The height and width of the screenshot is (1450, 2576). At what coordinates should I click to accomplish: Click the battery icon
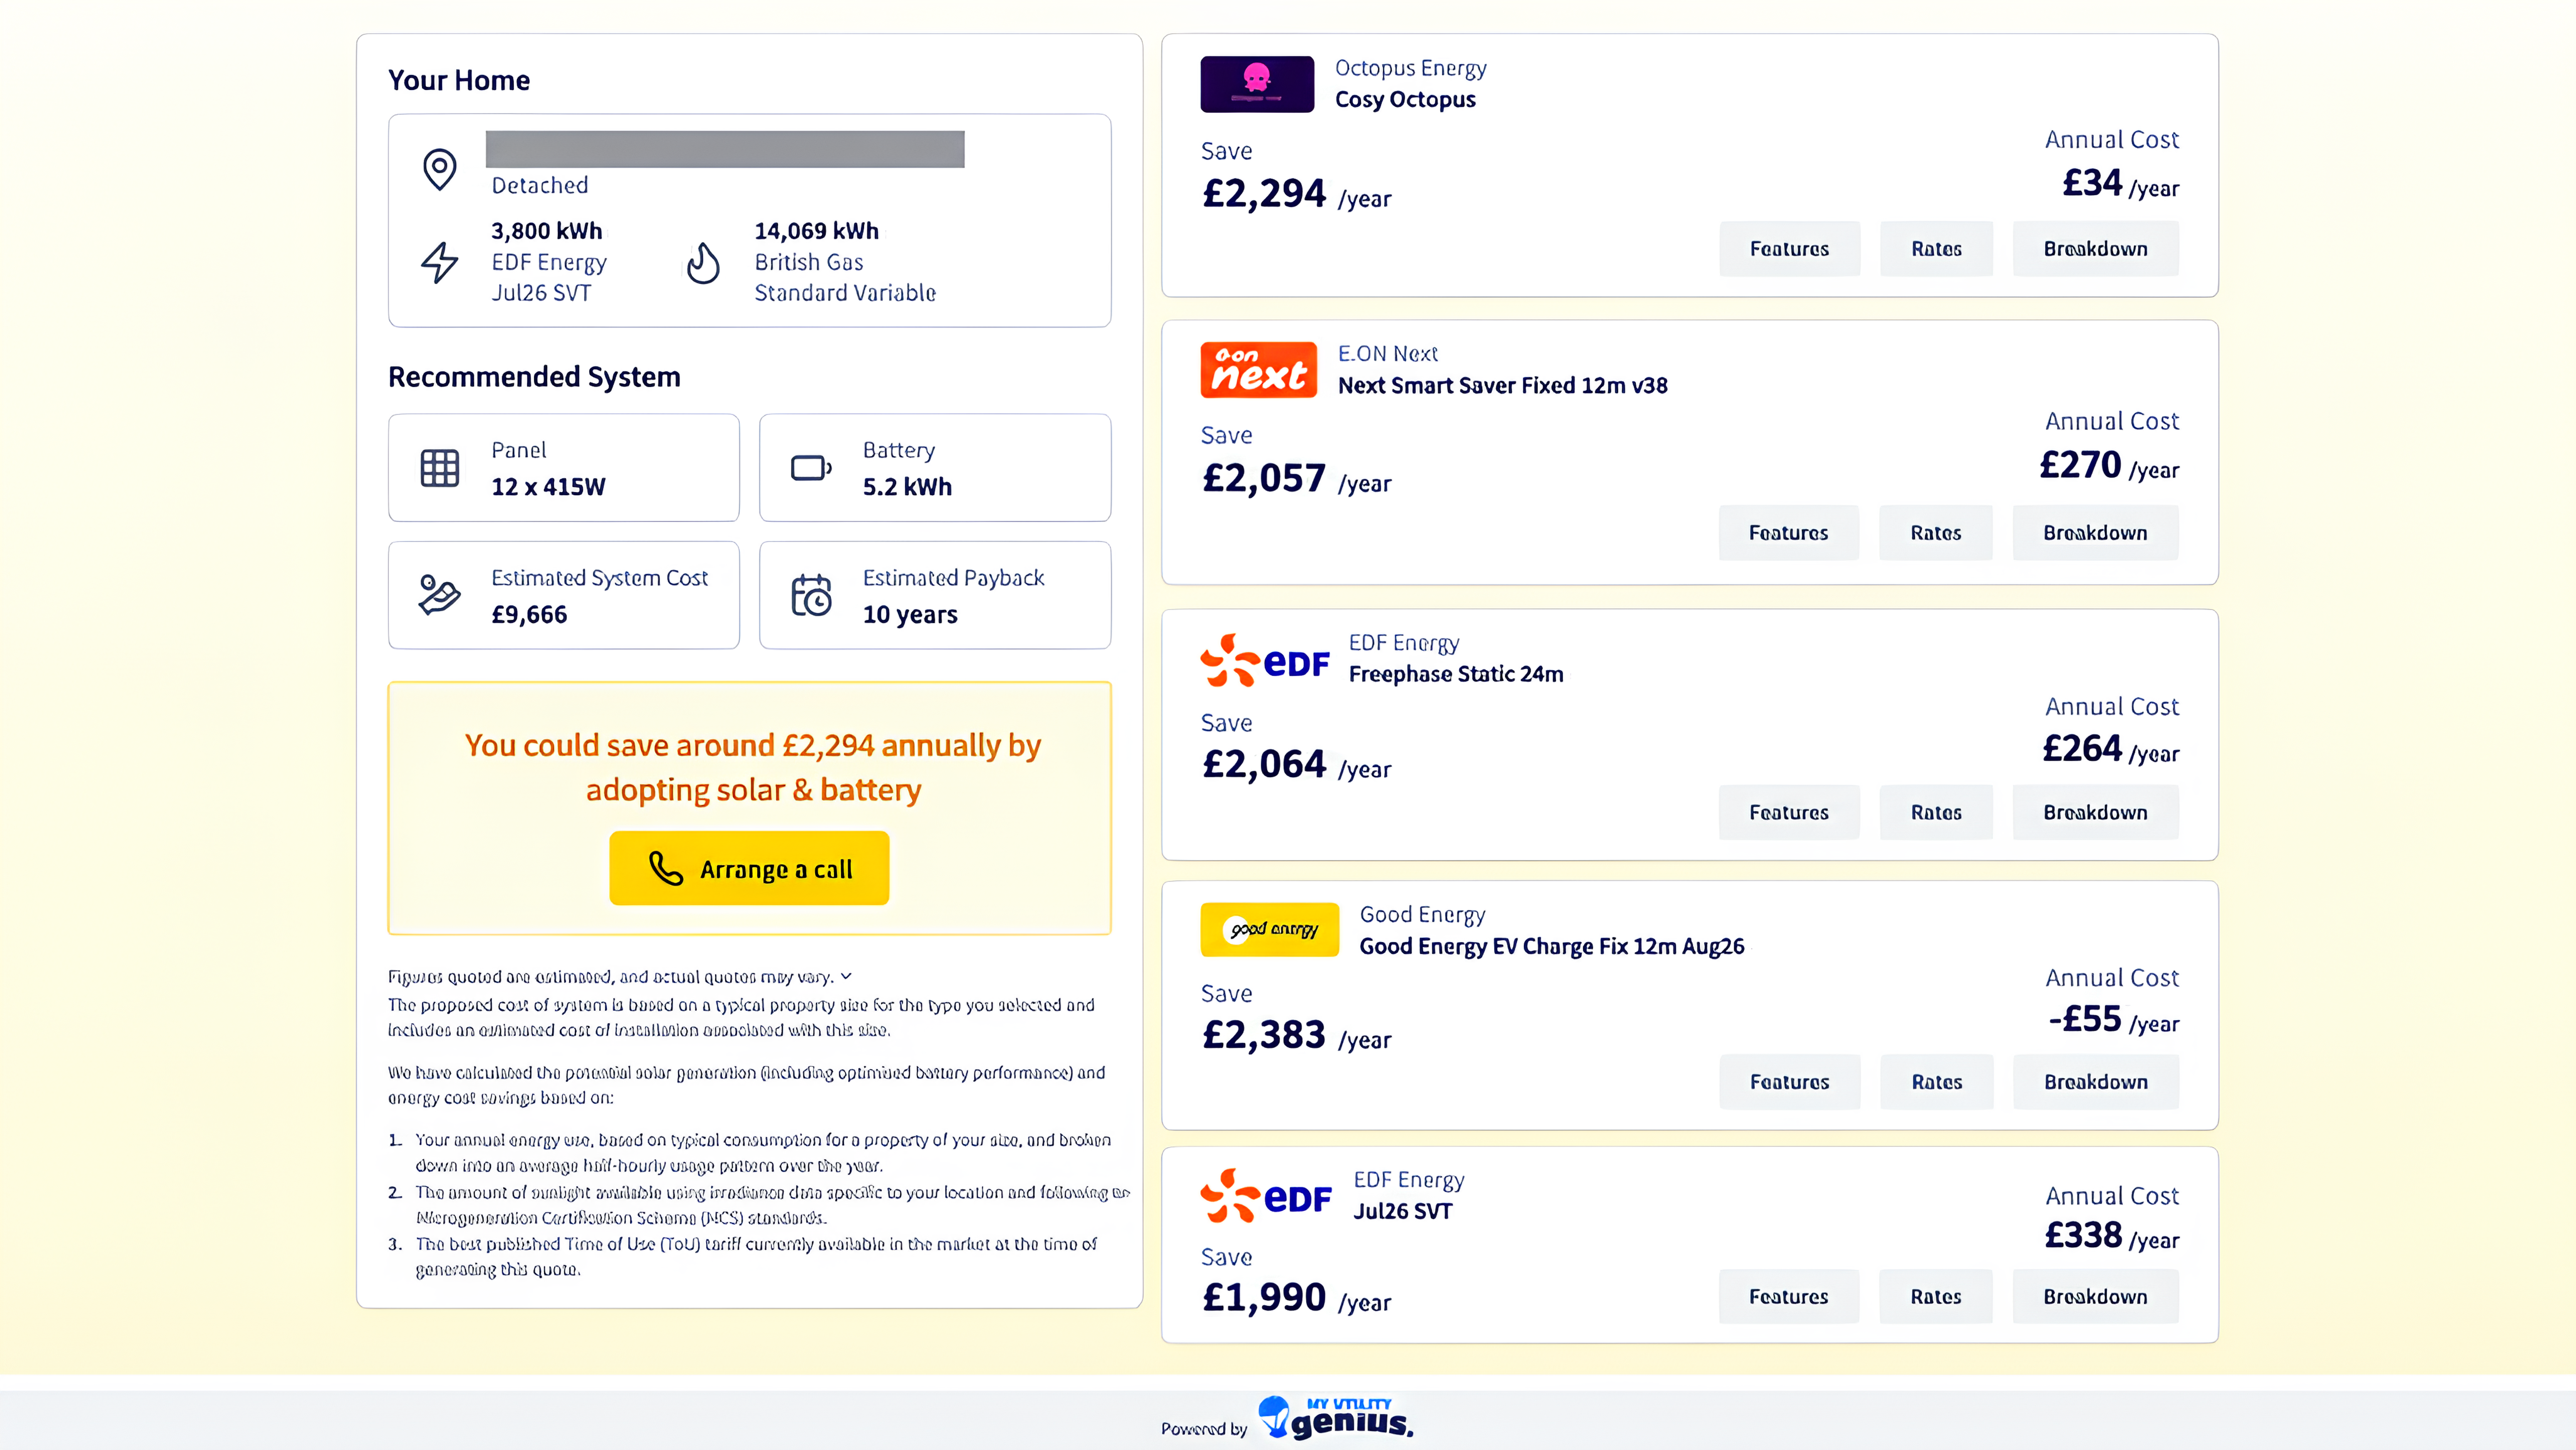(811, 468)
